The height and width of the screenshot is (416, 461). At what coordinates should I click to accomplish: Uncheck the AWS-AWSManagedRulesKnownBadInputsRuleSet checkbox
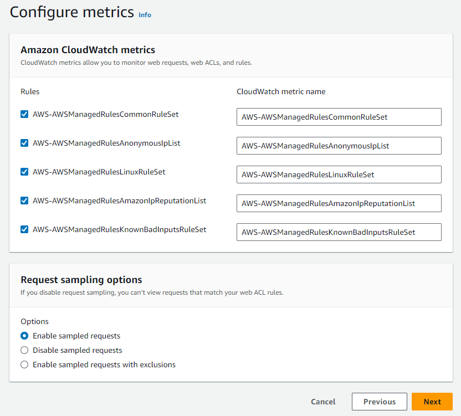(x=24, y=229)
